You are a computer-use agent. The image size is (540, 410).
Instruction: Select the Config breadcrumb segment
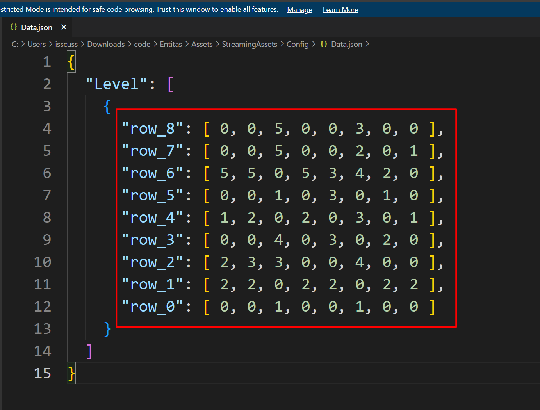tap(298, 44)
